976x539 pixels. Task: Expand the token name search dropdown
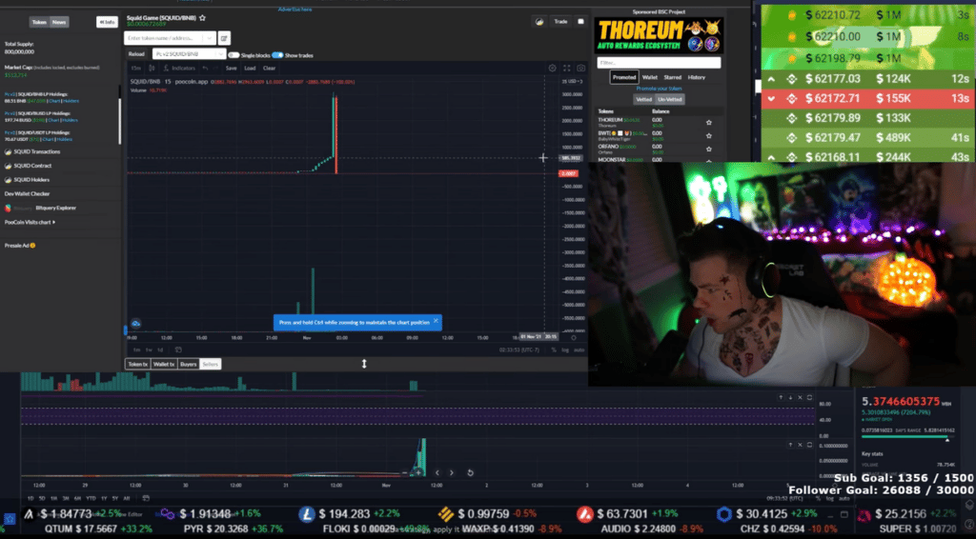point(211,38)
